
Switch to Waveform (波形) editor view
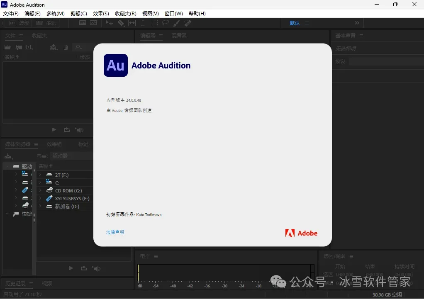tap(19, 23)
